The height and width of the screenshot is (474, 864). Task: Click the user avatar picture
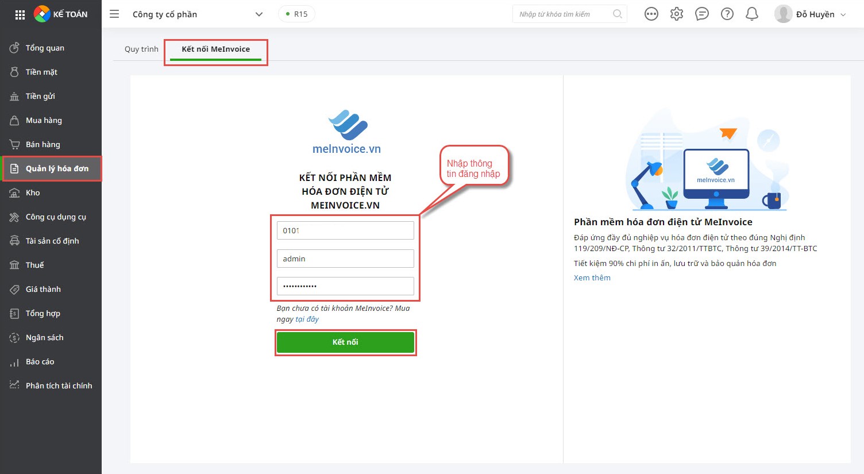784,14
